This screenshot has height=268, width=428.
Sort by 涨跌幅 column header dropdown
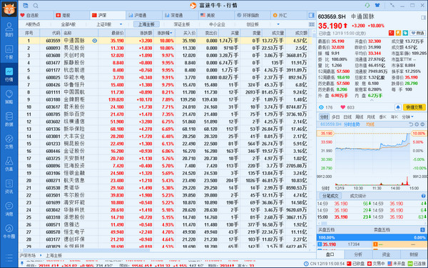click(165, 33)
